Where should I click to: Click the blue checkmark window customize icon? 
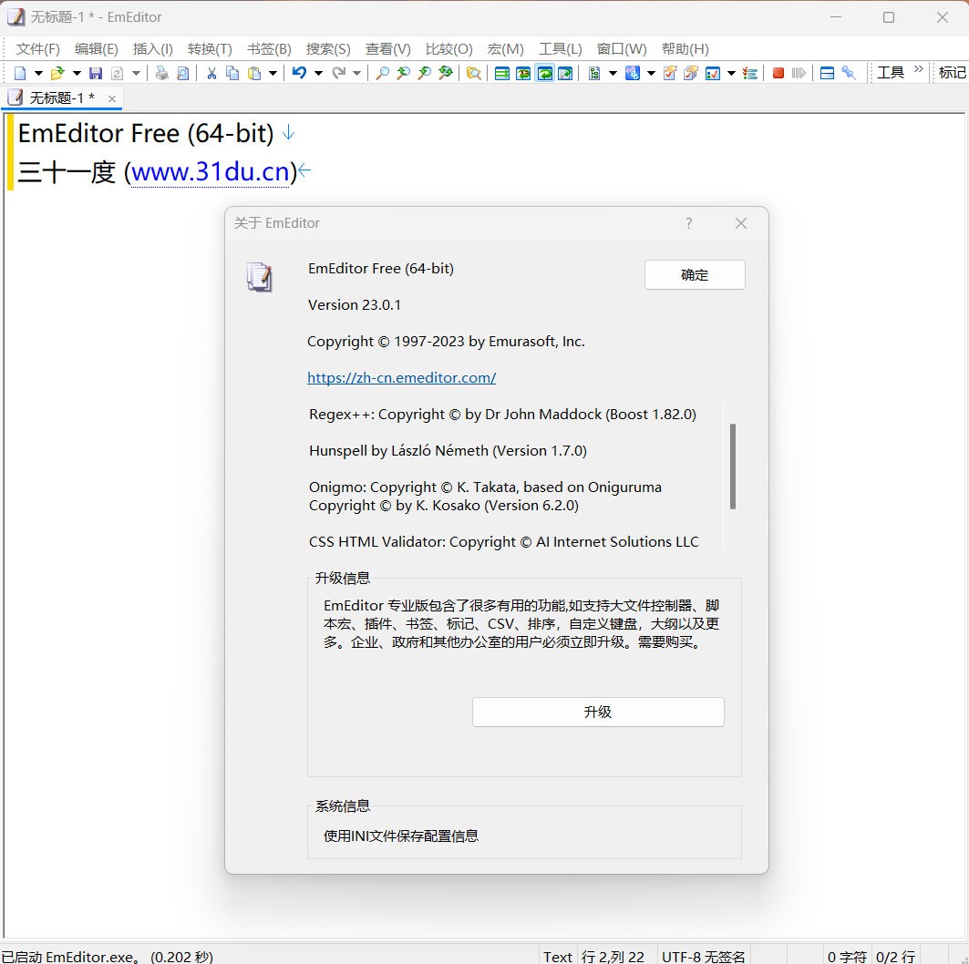713,74
